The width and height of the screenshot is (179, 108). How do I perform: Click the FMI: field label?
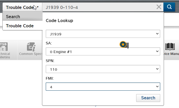pyautogui.click(x=50, y=78)
